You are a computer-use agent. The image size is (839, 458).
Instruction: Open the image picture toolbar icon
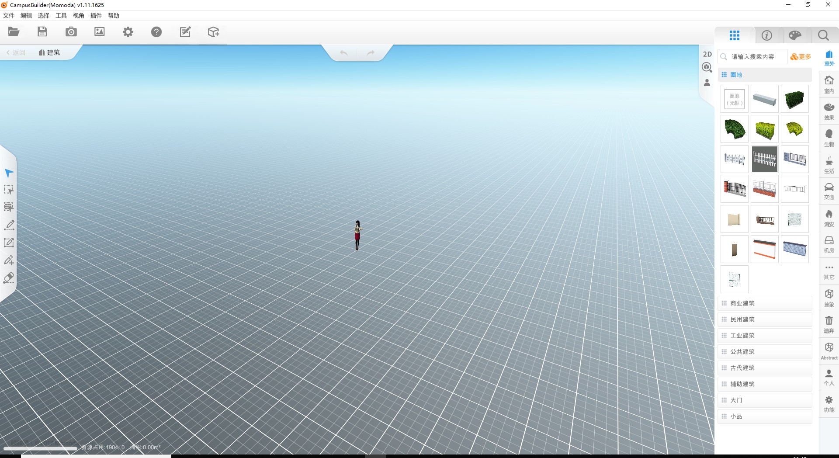(x=100, y=32)
